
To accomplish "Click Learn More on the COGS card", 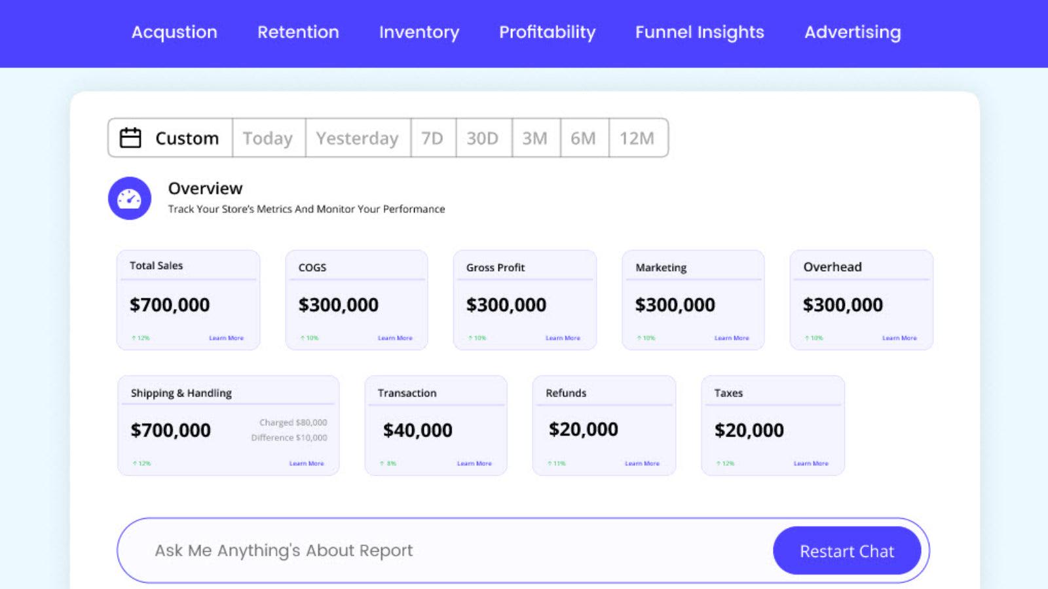I will point(395,338).
